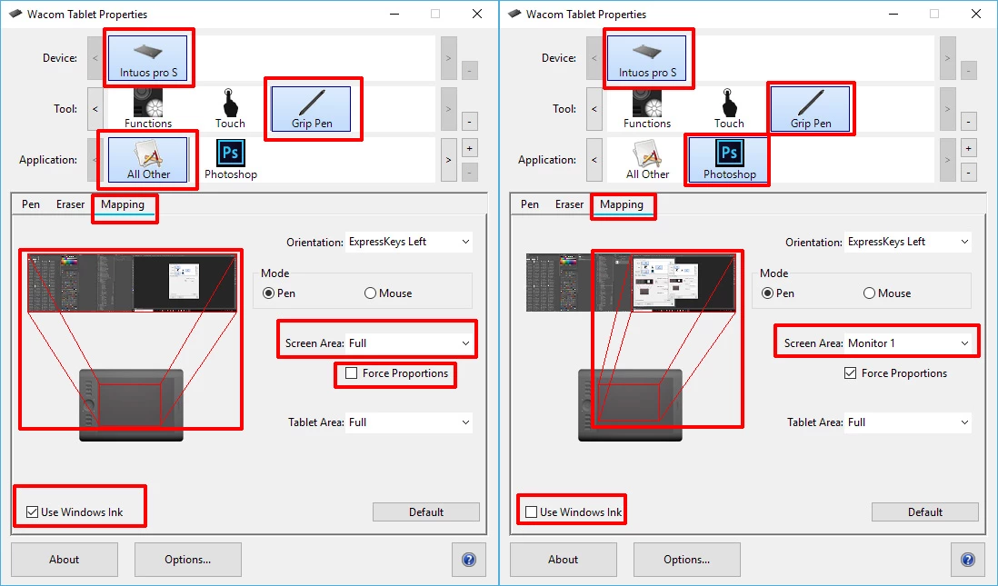Select Photoshop application in right window
The width and height of the screenshot is (998, 586).
pyautogui.click(x=729, y=160)
